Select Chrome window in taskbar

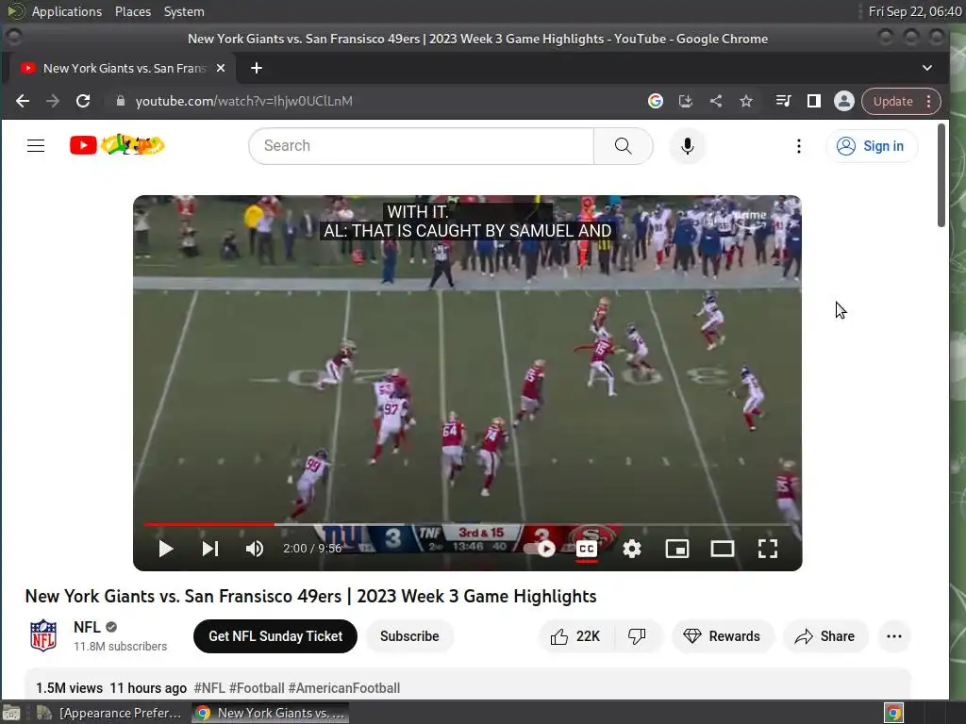click(x=271, y=713)
